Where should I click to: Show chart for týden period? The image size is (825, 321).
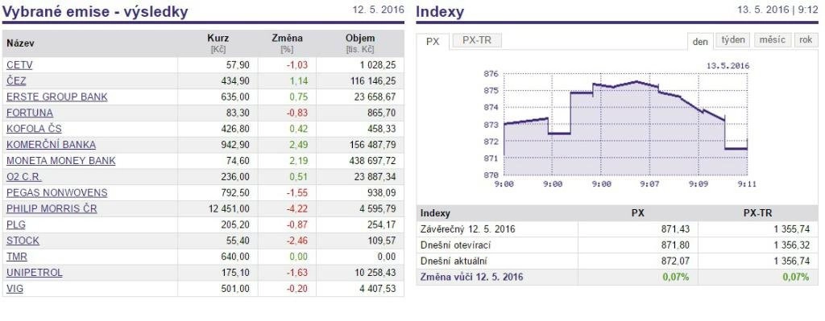click(733, 40)
